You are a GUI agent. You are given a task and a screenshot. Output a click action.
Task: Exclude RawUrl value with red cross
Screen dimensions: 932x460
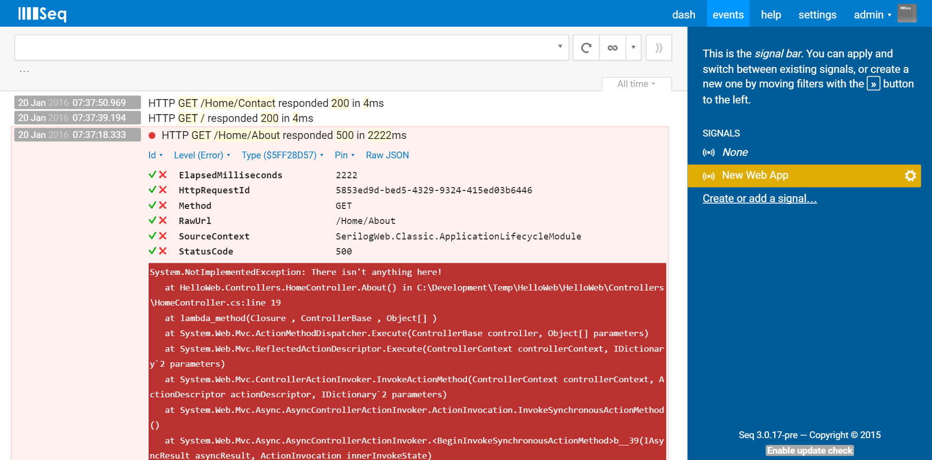coord(163,220)
